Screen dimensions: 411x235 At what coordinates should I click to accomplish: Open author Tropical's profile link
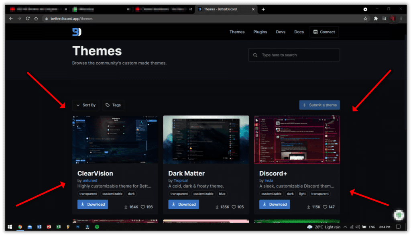(x=181, y=180)
